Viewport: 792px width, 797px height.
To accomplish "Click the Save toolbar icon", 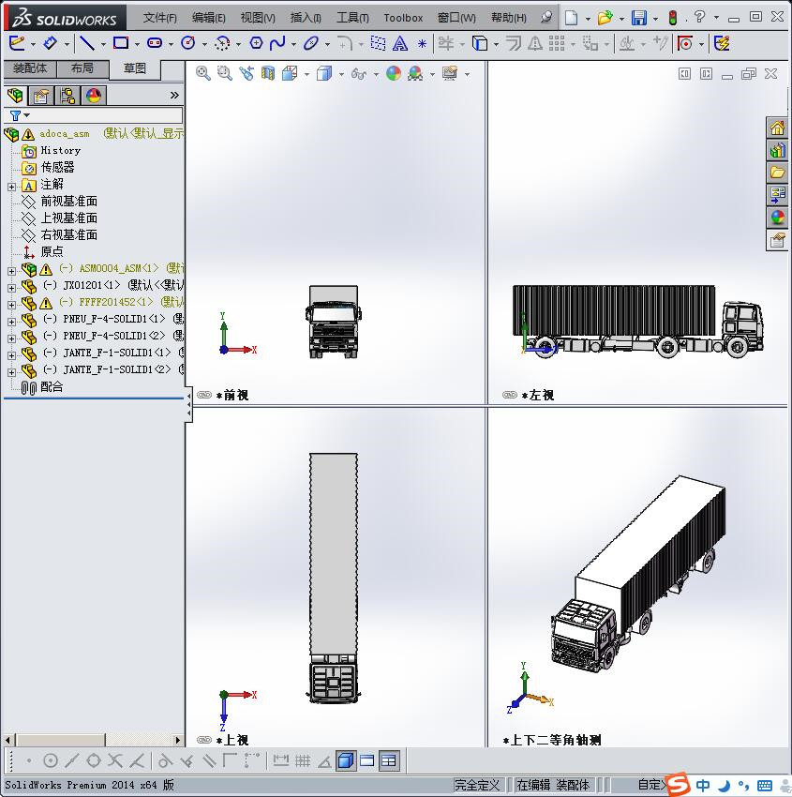I will click(639, 18).
